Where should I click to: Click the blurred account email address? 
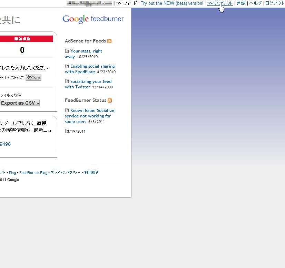coord(89,3)
